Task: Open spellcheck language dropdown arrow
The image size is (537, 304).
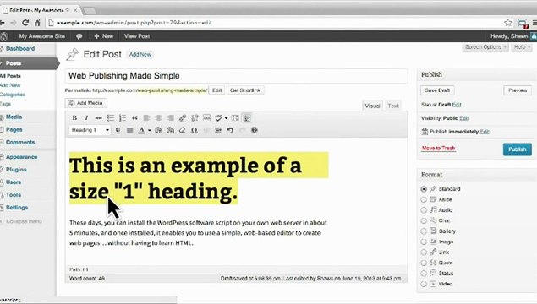Action: 226,118
